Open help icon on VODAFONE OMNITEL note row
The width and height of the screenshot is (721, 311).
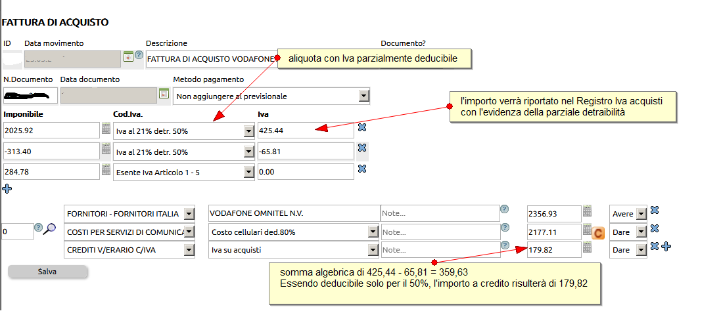[504, 209]
